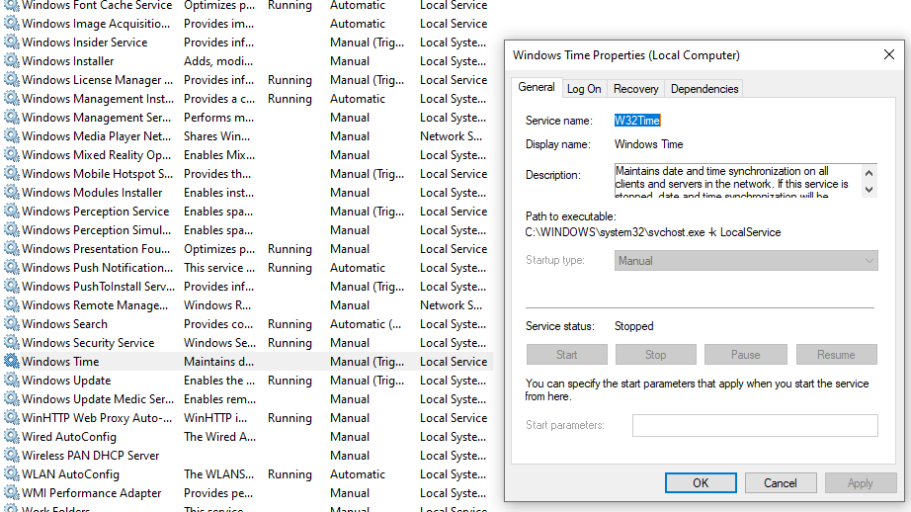Click gear icon beside Windows Remote Management
This screenshot has height=512, width=911.
coord(11,304)
